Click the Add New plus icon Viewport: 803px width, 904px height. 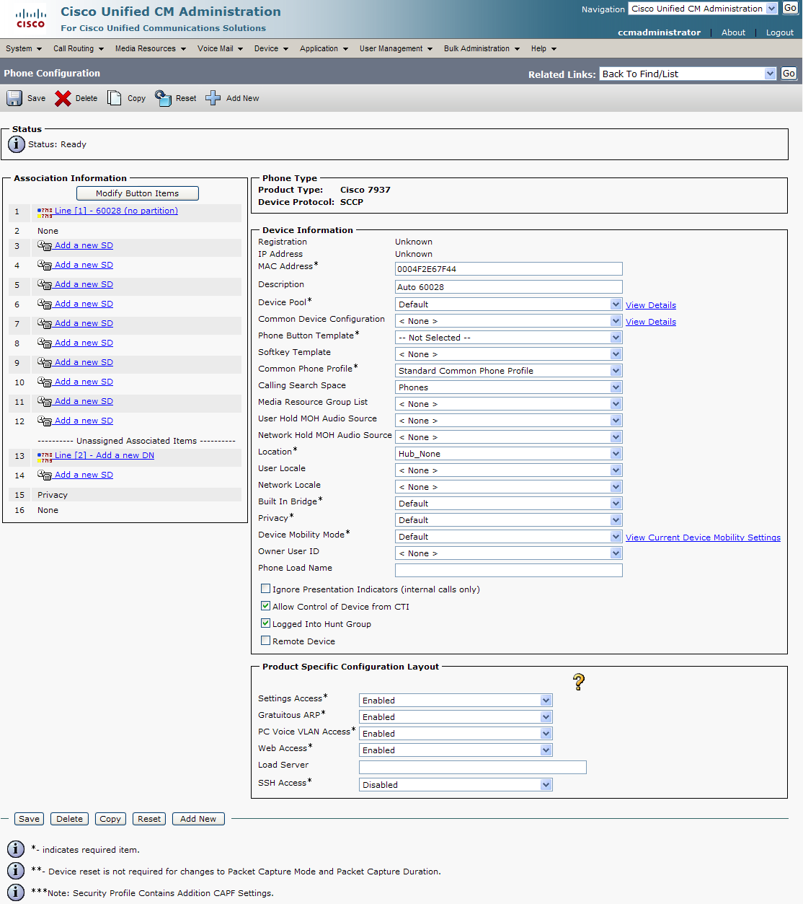[x=213, y=98]
